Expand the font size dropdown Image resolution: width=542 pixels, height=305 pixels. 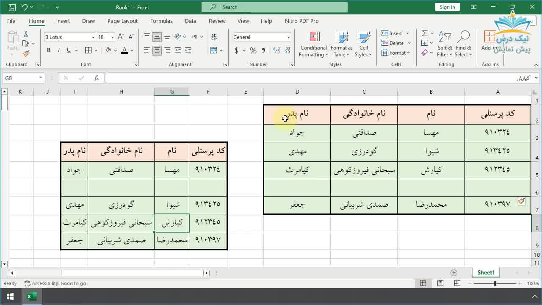click(x=112, y=37)
